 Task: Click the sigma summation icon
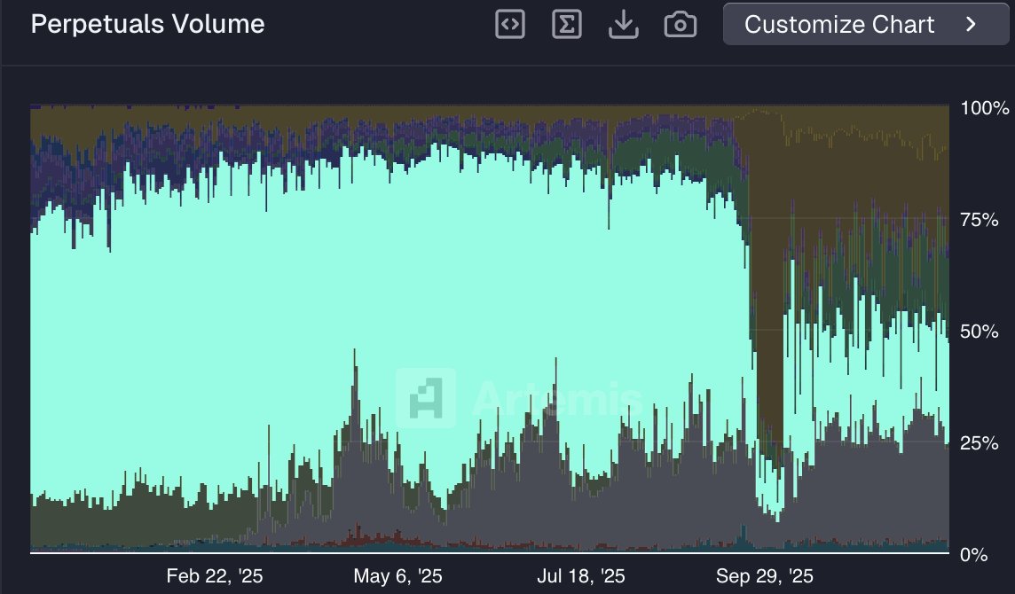(x=566, y=25)
